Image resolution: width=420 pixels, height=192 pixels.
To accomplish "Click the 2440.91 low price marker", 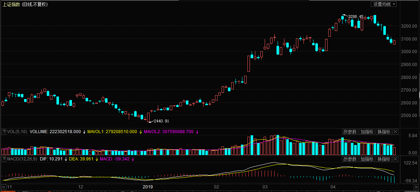I will tap(161, 121).
